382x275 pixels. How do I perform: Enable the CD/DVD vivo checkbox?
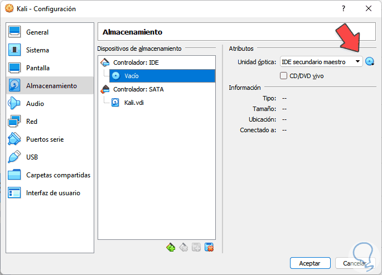click(x=284, y=75)
